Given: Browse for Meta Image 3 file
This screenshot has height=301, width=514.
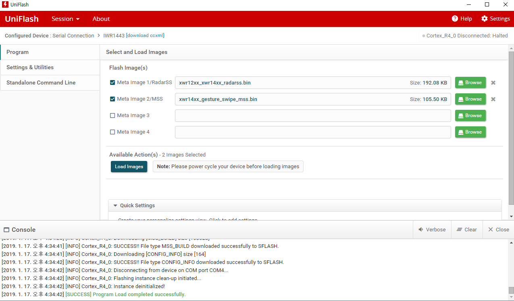Looking at the screenshot, I should (x=470, y=115).
